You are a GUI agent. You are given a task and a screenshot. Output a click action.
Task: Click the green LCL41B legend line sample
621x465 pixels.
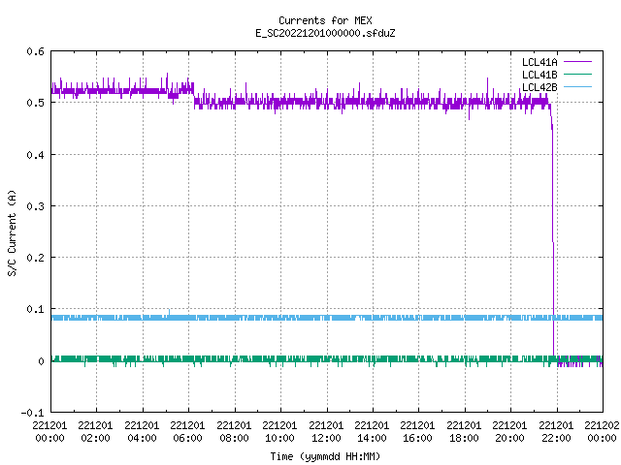[x=577, y=75]
